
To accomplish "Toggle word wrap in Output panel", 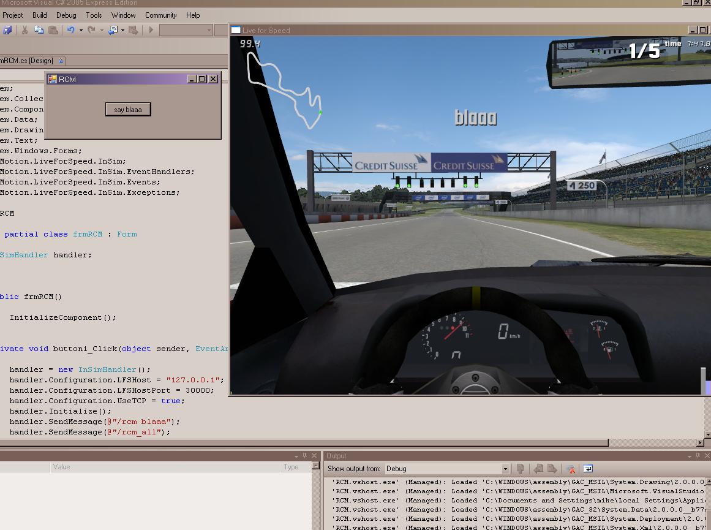I will pyautogui.click(x=588, y=469).
